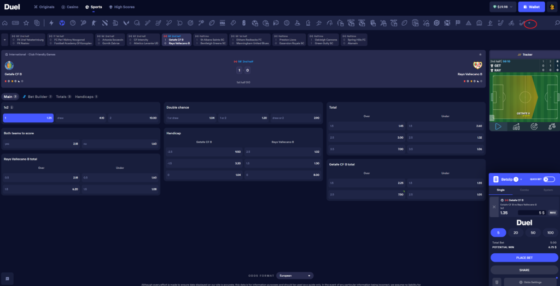Select the checkered flag motorsport icon
The image size is (560, 286).
click(458, 23)
